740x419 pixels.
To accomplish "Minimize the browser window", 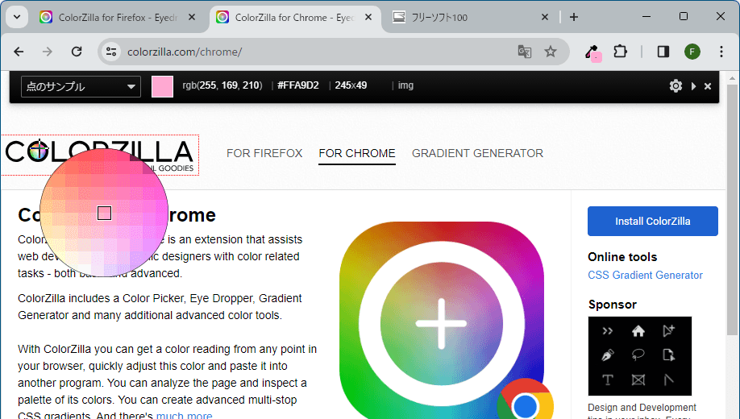I will [x=646, y=17].
